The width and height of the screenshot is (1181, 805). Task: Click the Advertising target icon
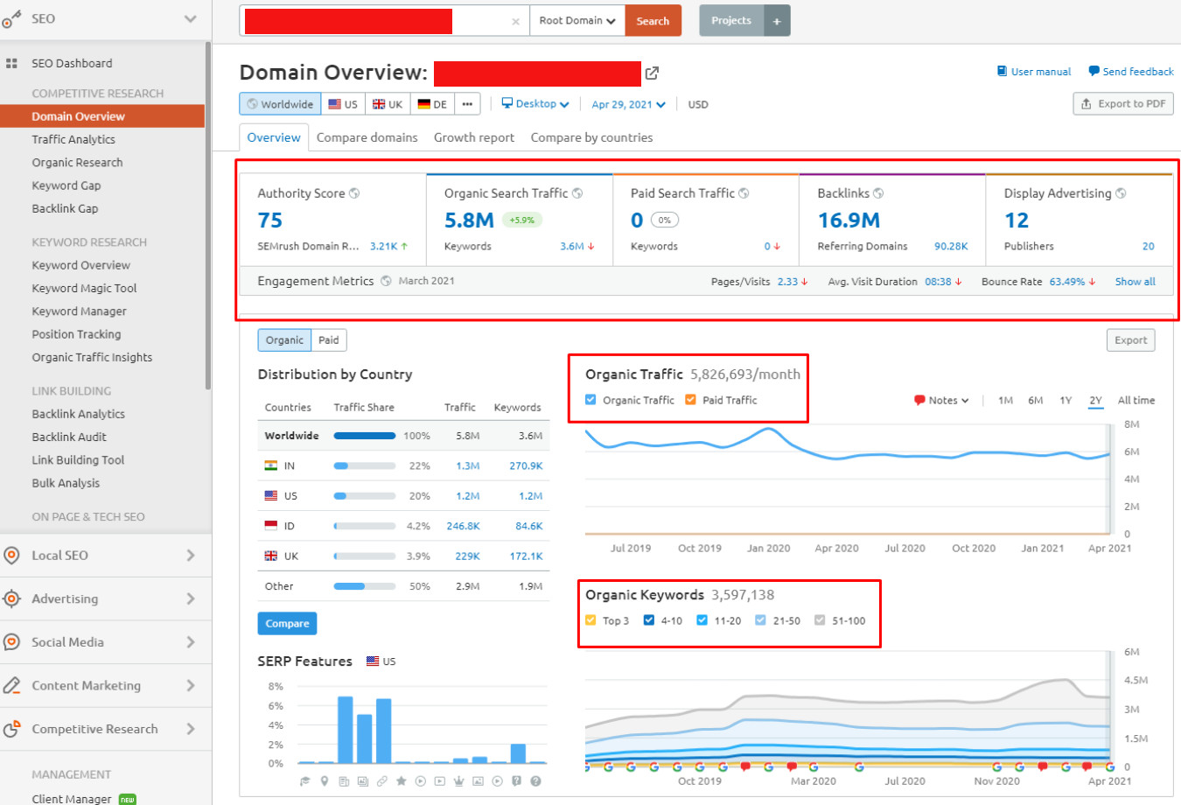[x=11, y=598]
